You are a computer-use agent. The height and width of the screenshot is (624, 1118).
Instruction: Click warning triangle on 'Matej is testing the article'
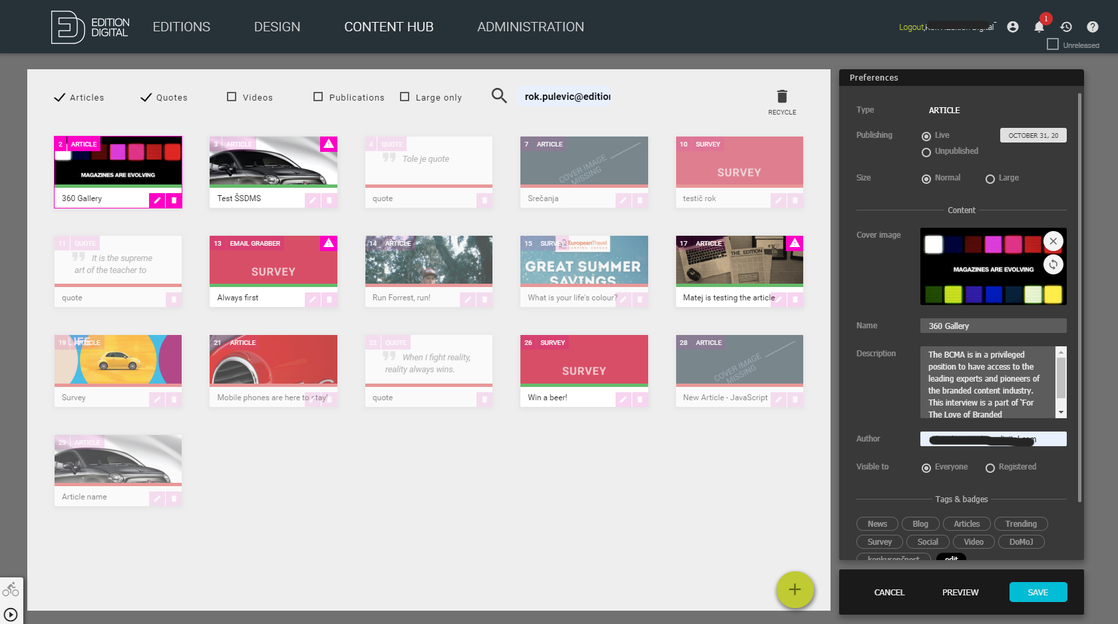pos(795,244)
